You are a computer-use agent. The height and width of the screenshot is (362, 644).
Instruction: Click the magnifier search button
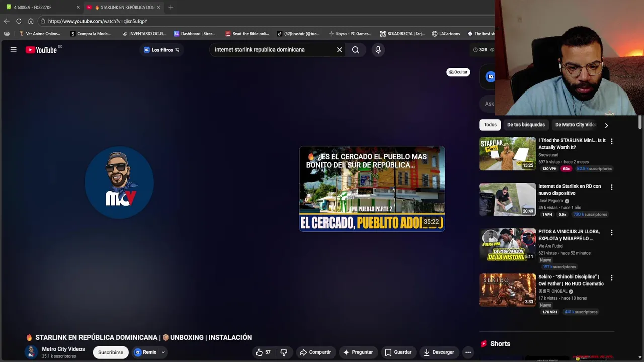[x=356, y=50]
